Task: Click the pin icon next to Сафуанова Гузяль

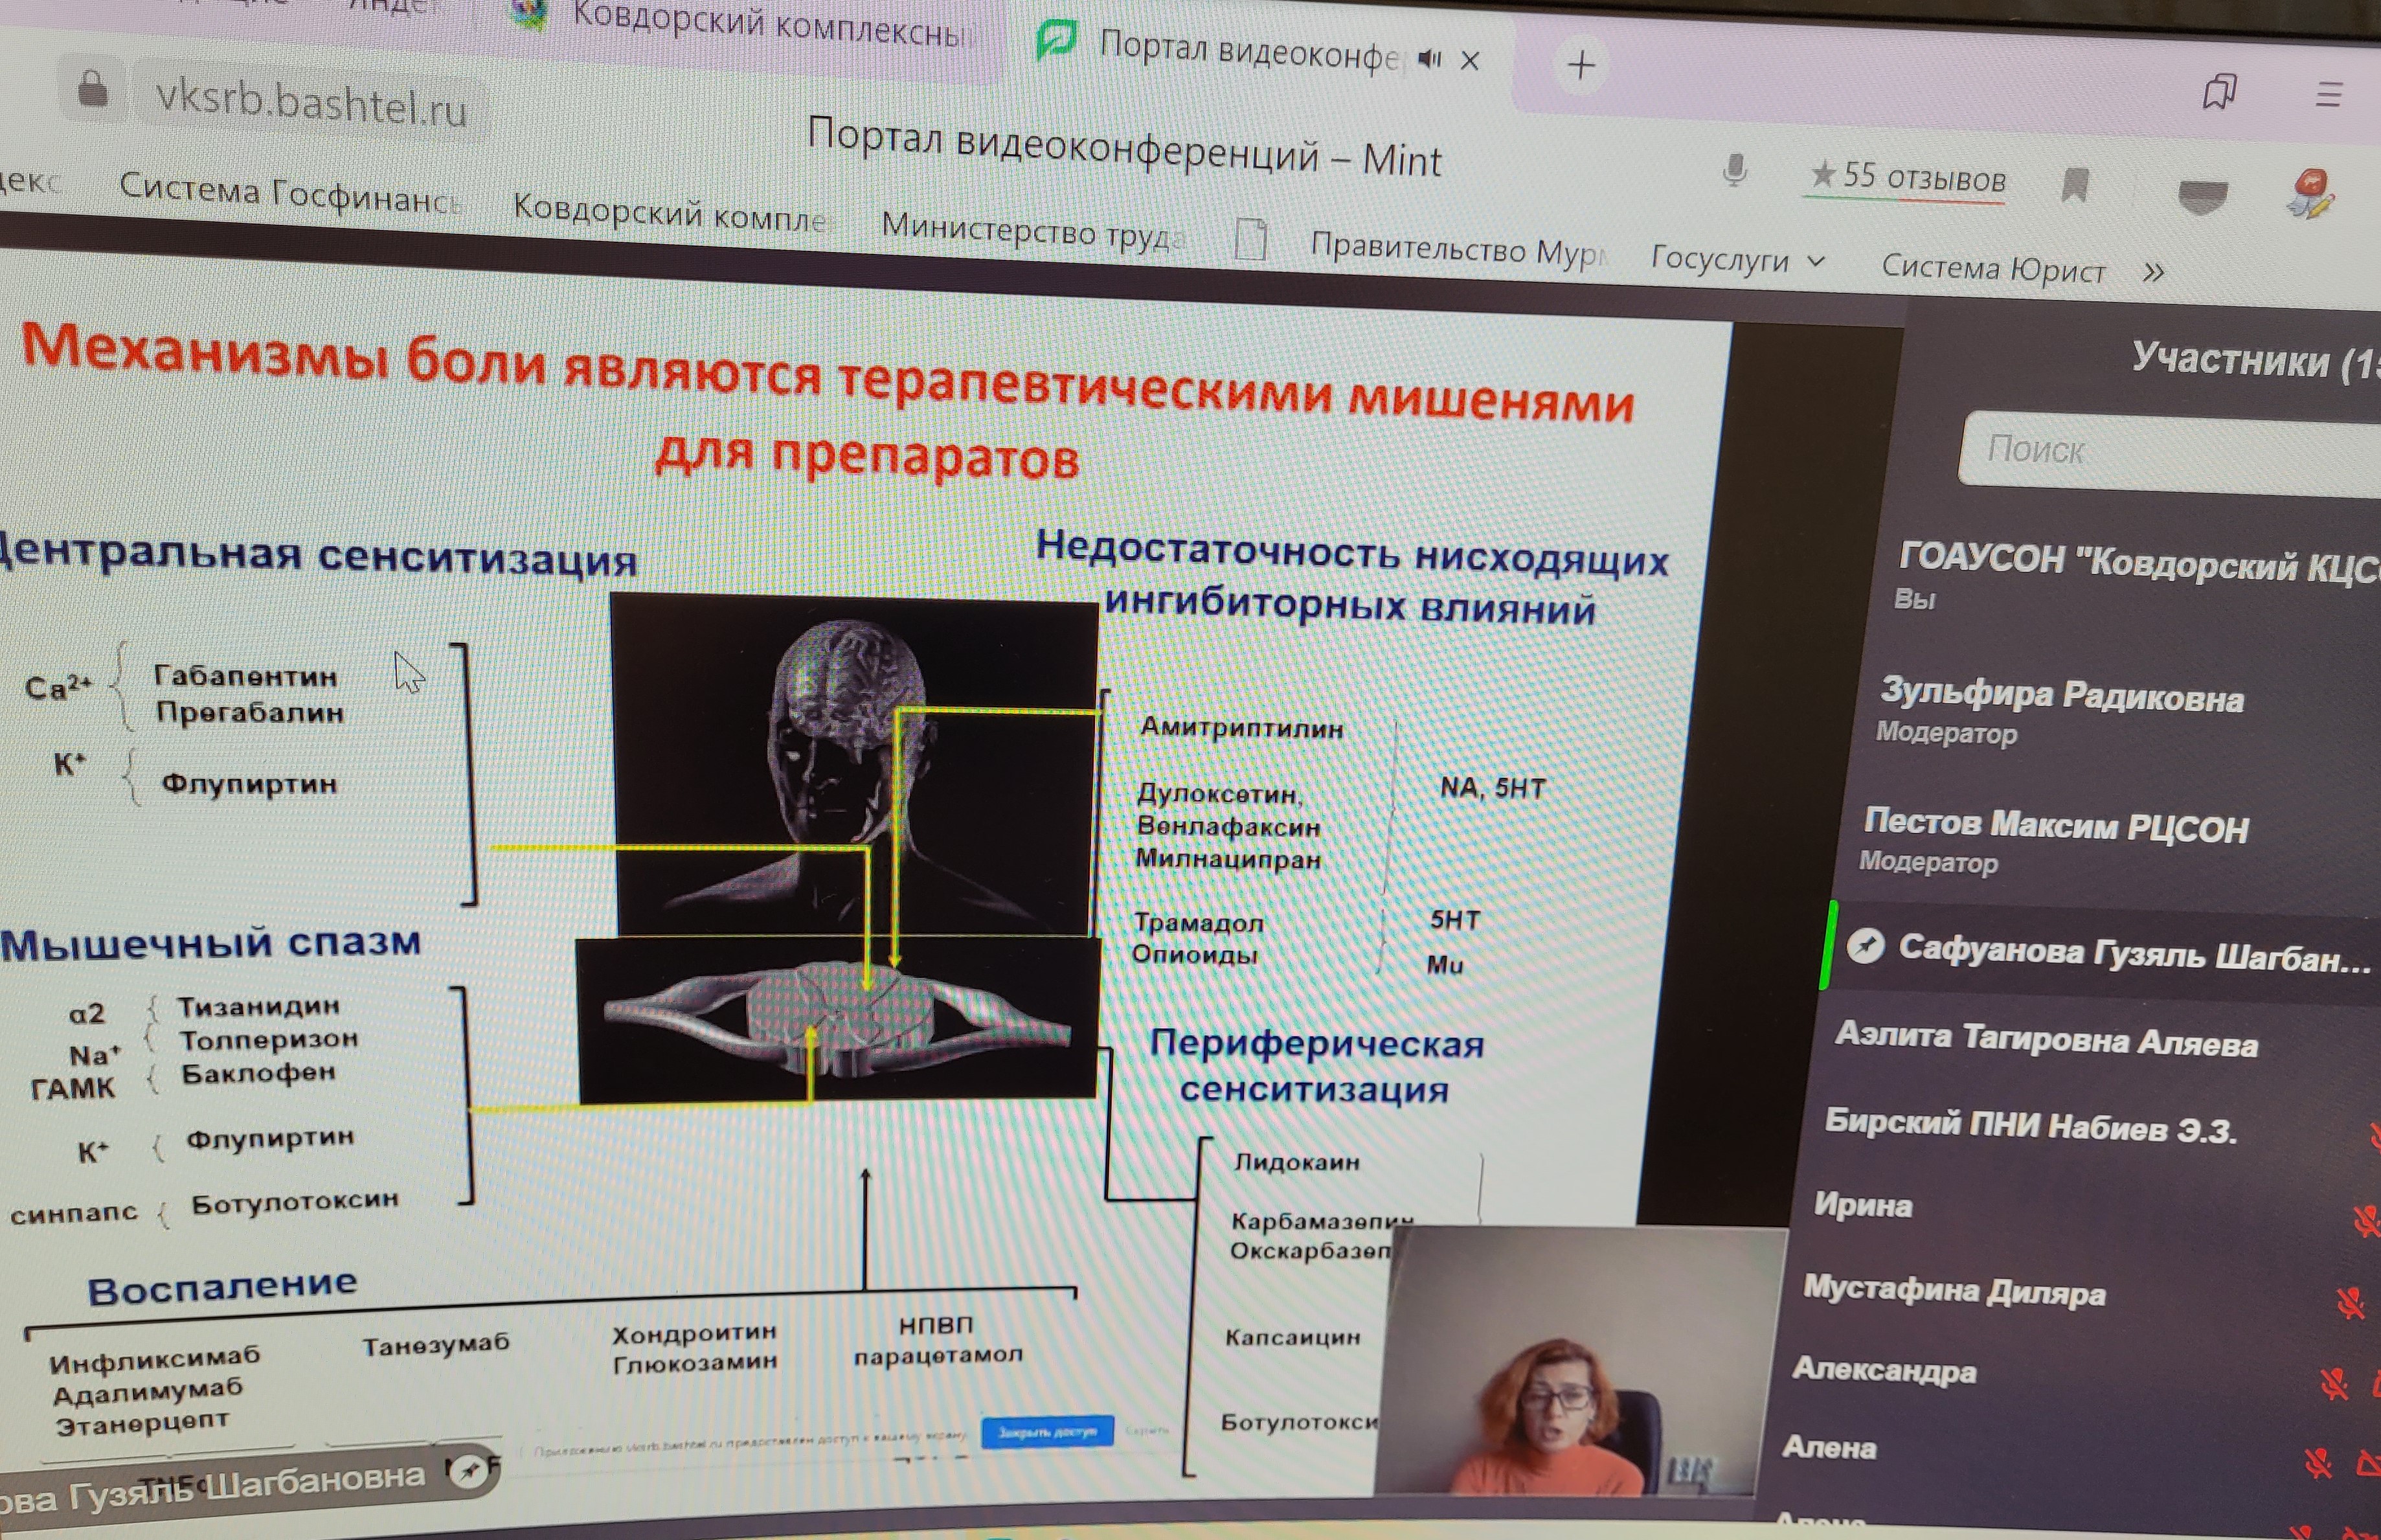Action: [1865, 945]
